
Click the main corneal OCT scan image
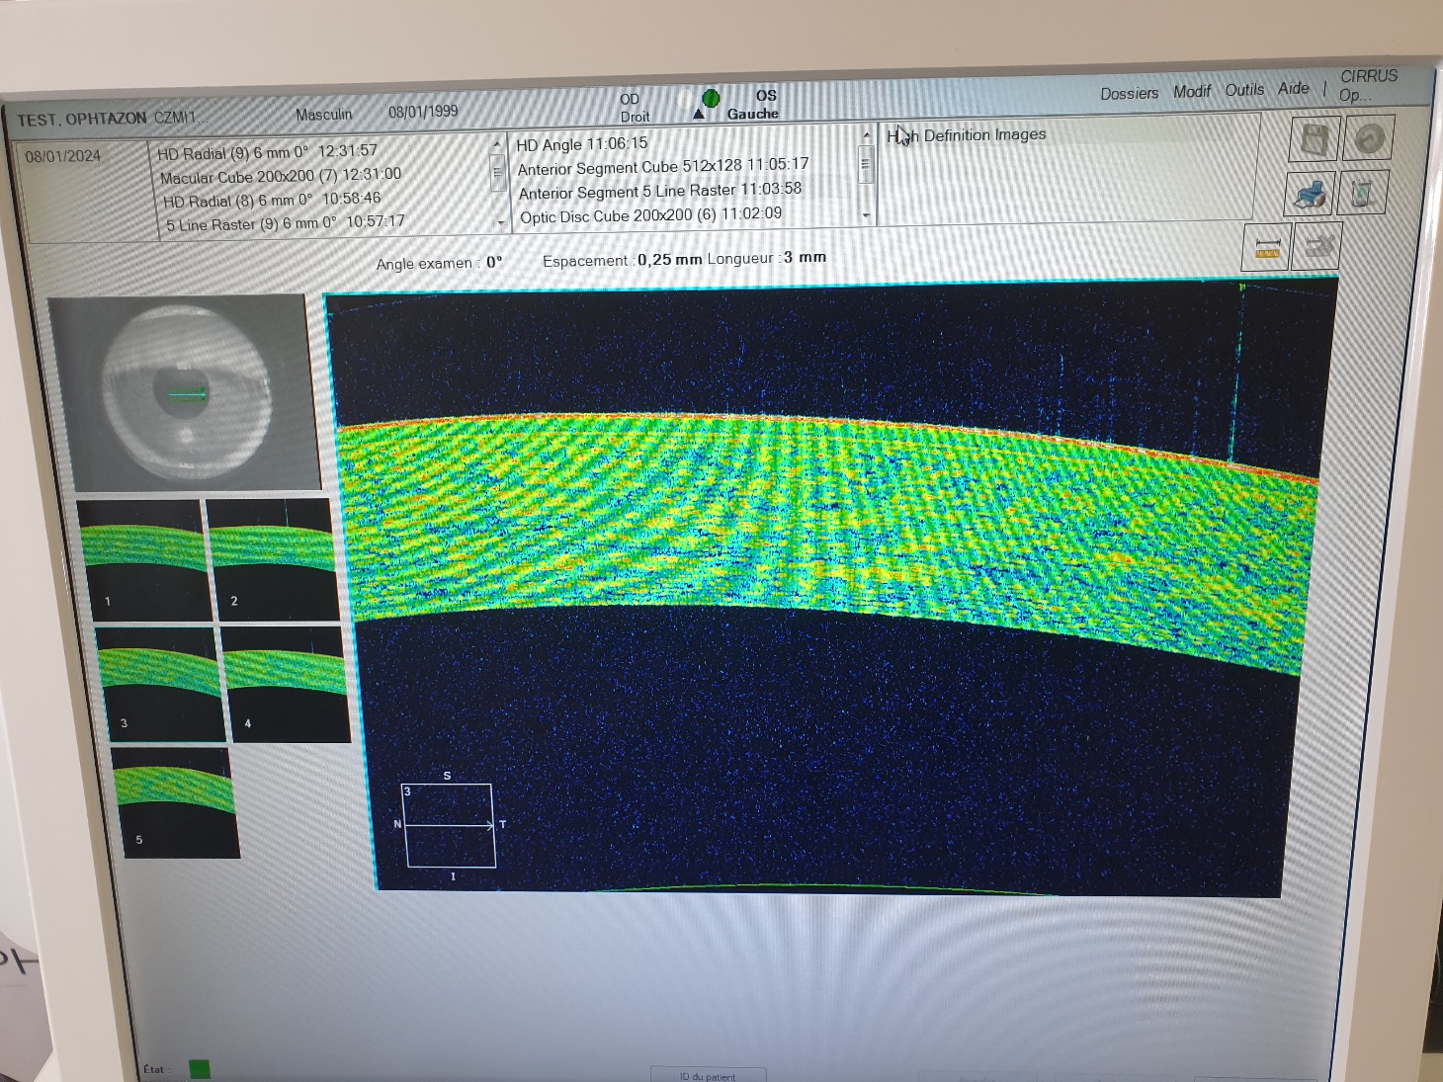click(x=830, y=589)
